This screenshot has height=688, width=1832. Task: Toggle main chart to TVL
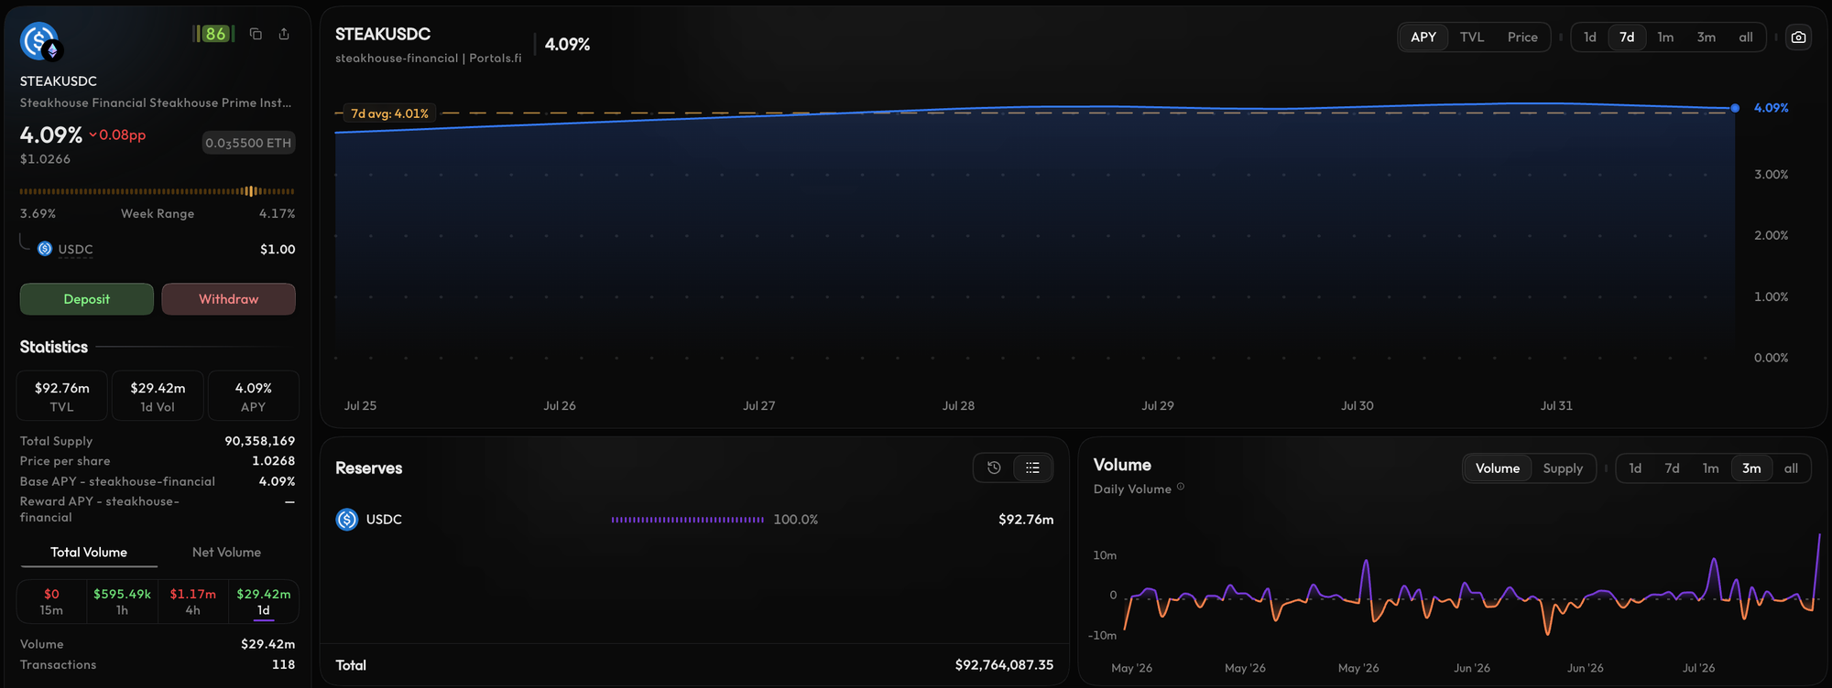(x=1471, y=38)
